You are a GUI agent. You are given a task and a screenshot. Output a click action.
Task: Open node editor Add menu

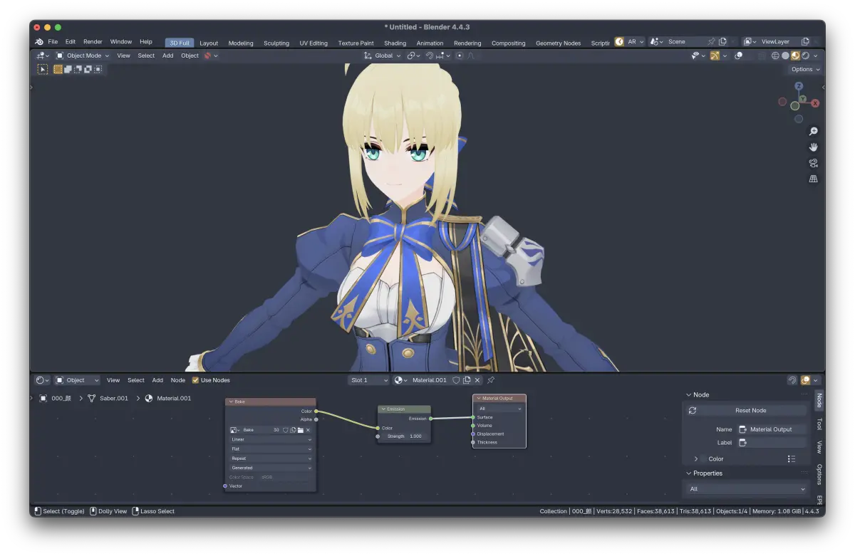157,380
